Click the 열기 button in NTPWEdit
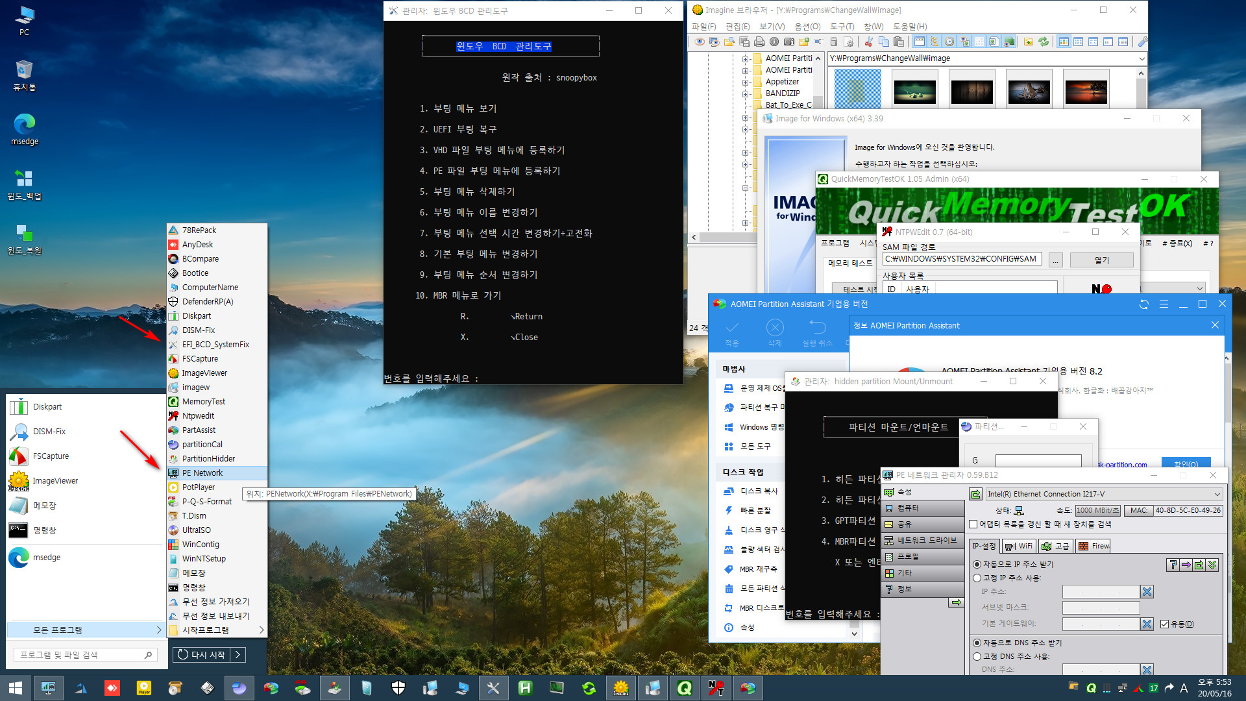Viewport: 1246px width, 701px height. 1101,260
